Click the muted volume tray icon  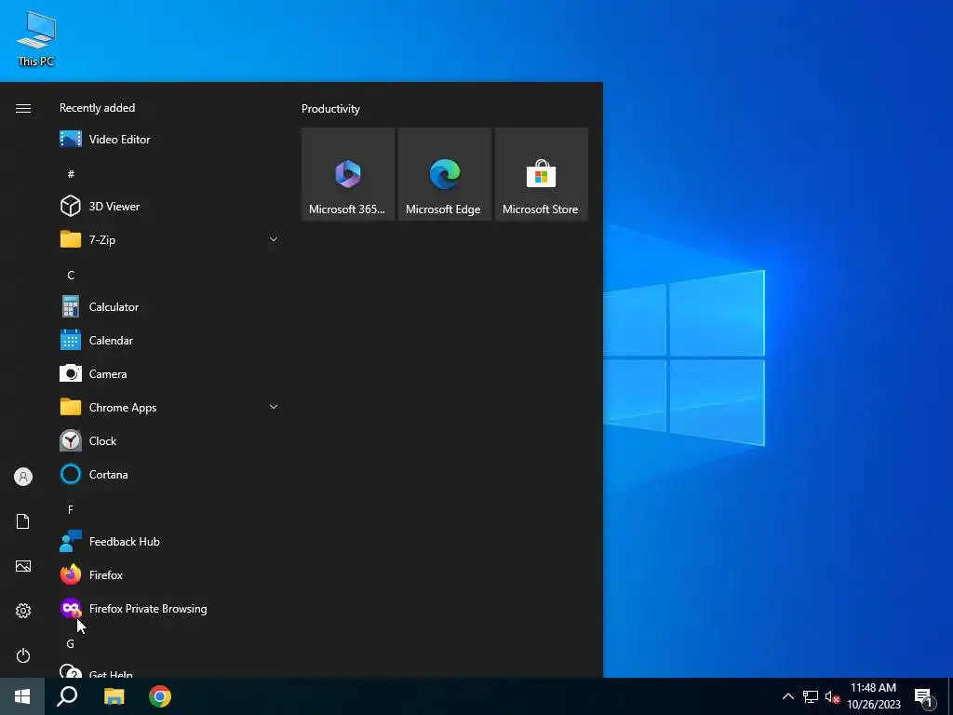point(831,696)
